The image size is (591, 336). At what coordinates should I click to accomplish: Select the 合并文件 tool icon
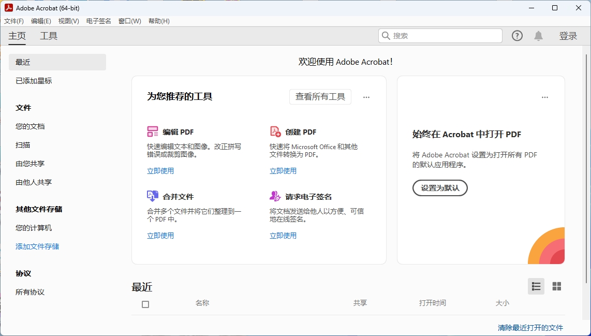153,196
